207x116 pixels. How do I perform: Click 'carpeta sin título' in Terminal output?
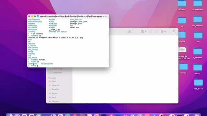58,32
